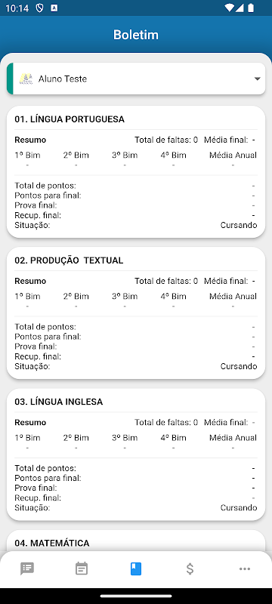
Task: Select the 04. Matemática subject card
Action: point(136,541)
